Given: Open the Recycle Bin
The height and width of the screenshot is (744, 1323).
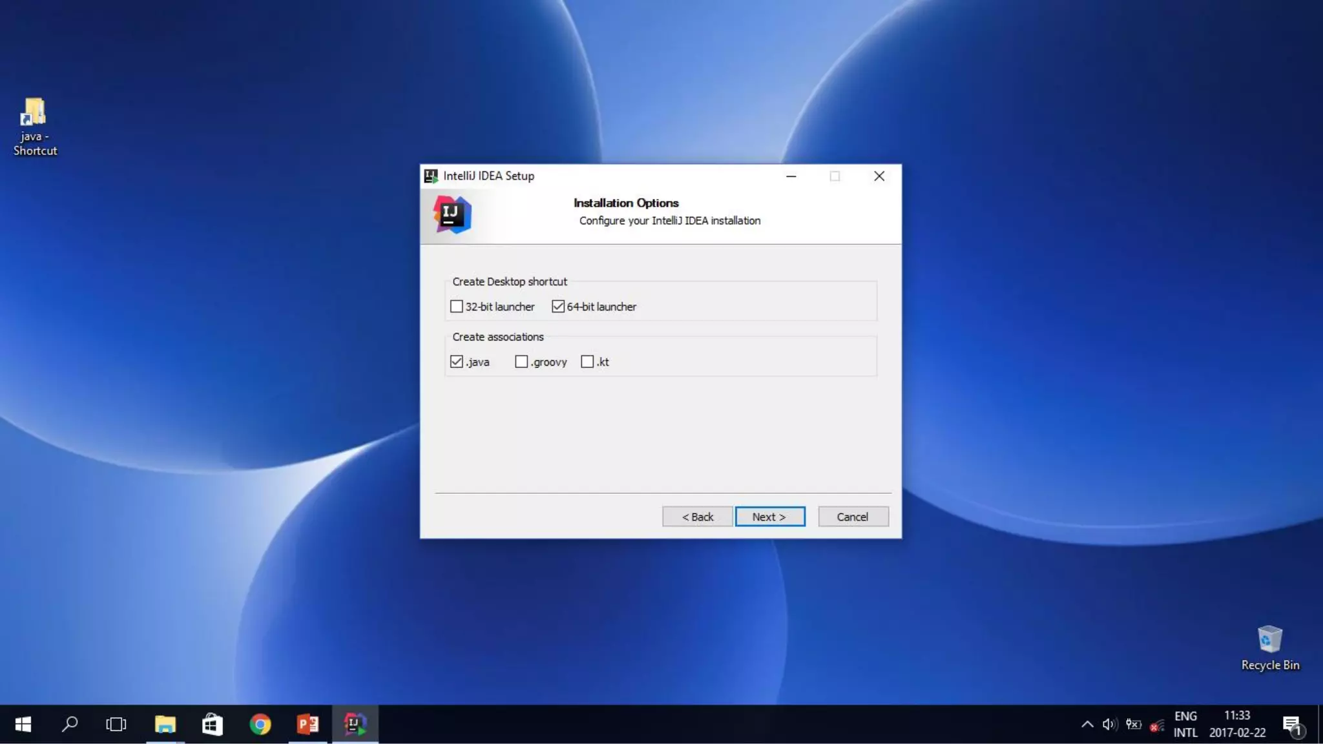Looking at the screenshot, I should point(1269,648).
